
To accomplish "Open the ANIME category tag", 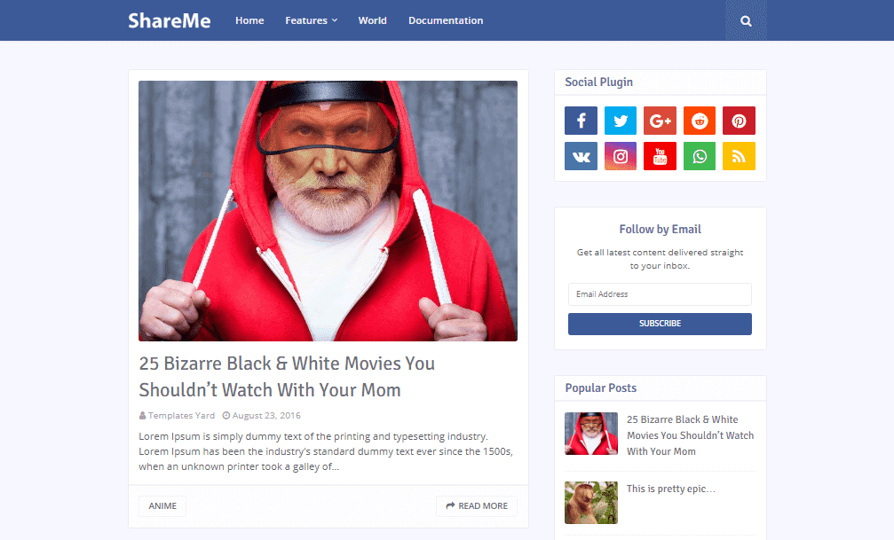I will (162, 505).
